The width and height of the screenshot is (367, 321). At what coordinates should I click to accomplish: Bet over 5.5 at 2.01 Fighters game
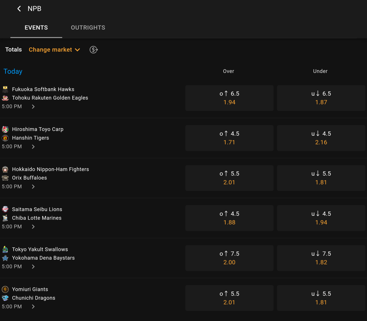[x=229, y=178]
